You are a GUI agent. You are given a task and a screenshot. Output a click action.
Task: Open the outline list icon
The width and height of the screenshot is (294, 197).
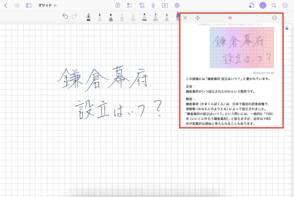coord(17,6)
